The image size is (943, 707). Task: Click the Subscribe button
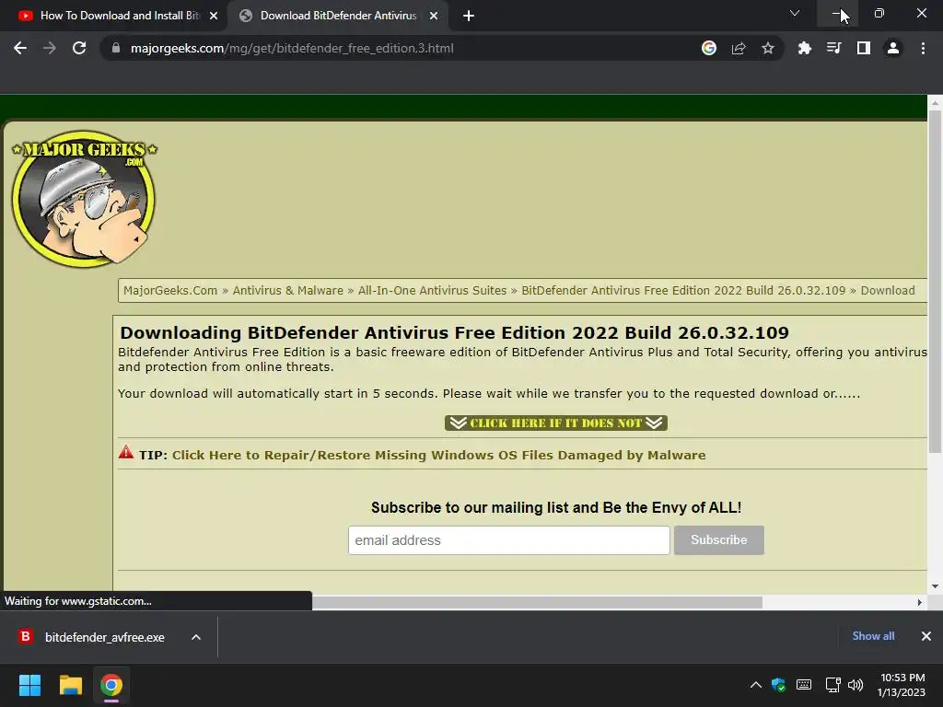tap(718, 539)
